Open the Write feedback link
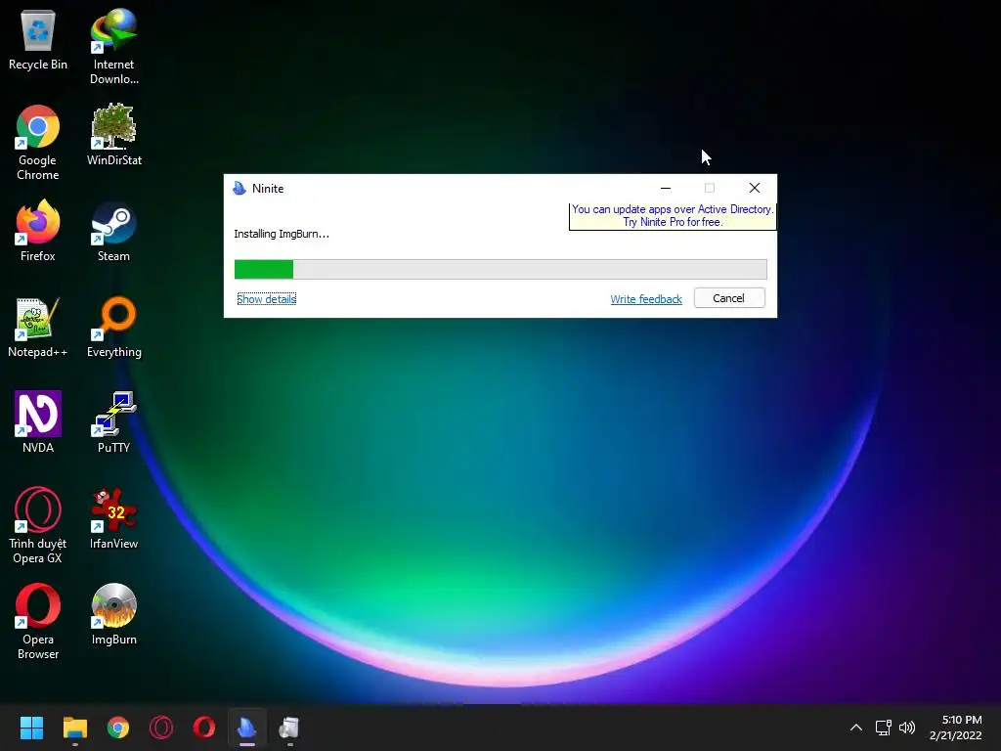The image size is (1001, 751). point(646,299)
